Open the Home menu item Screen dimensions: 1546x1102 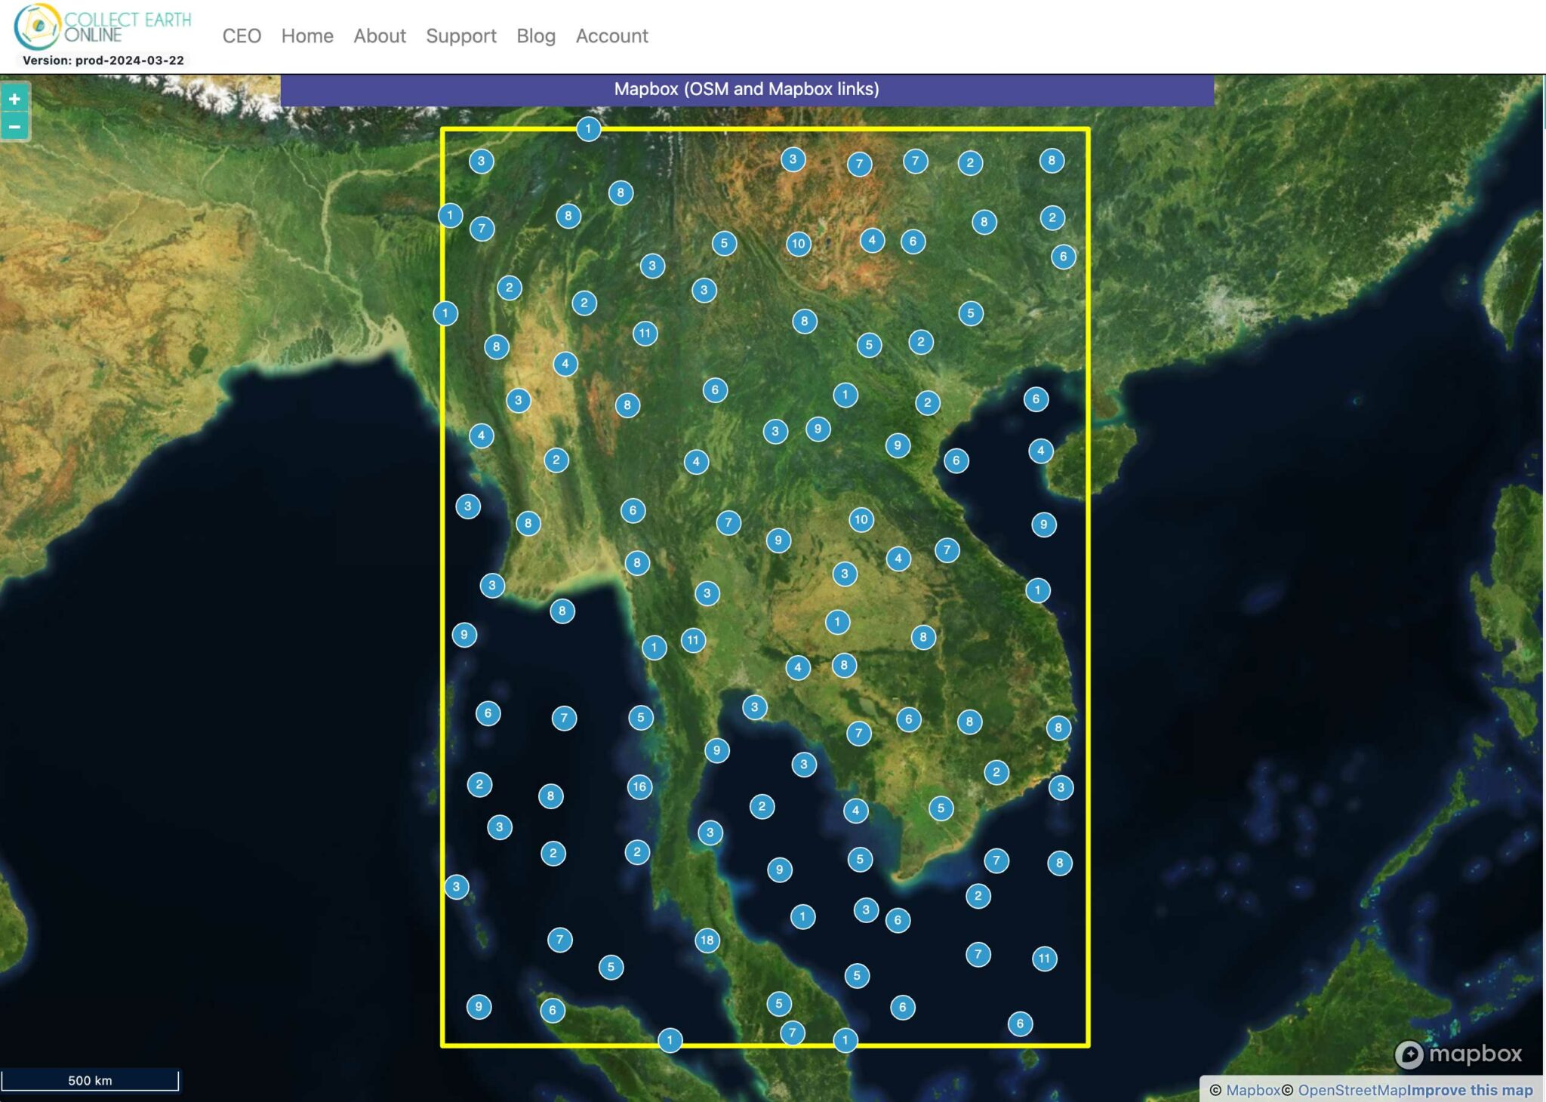coord(306,35)
